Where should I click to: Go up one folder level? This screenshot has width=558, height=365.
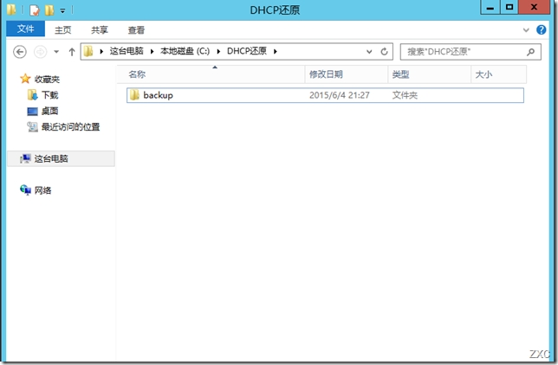(72, 52)
